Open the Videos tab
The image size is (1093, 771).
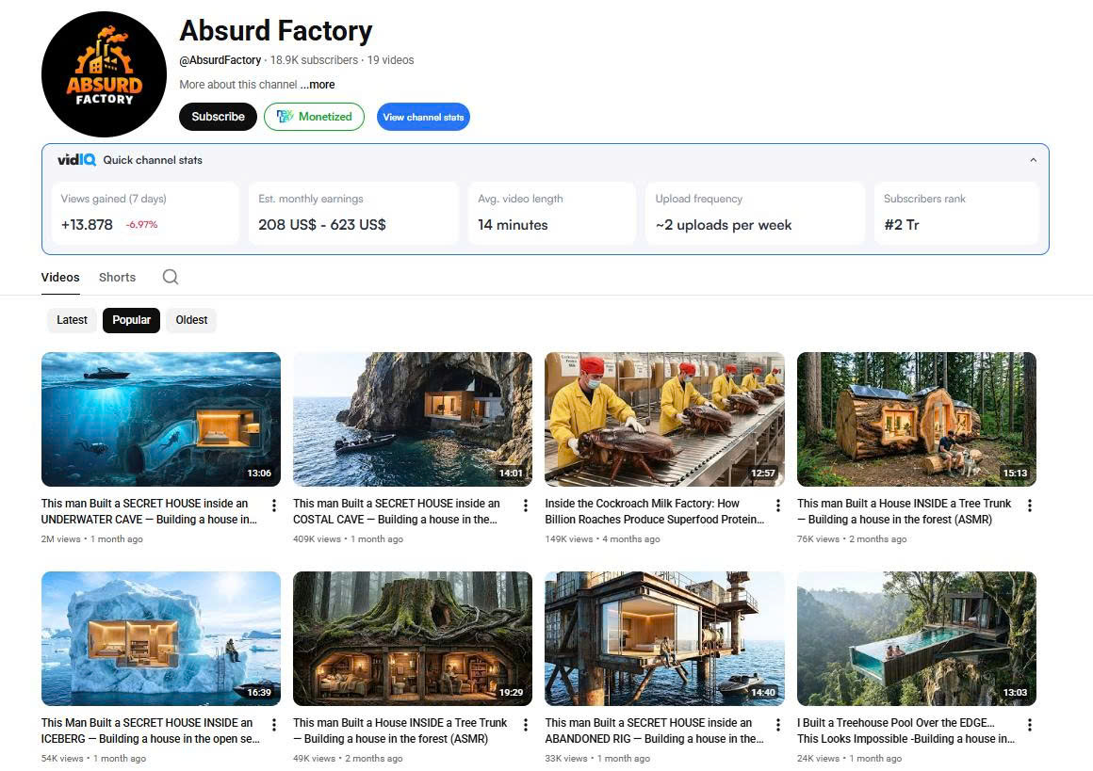[60, 278]
